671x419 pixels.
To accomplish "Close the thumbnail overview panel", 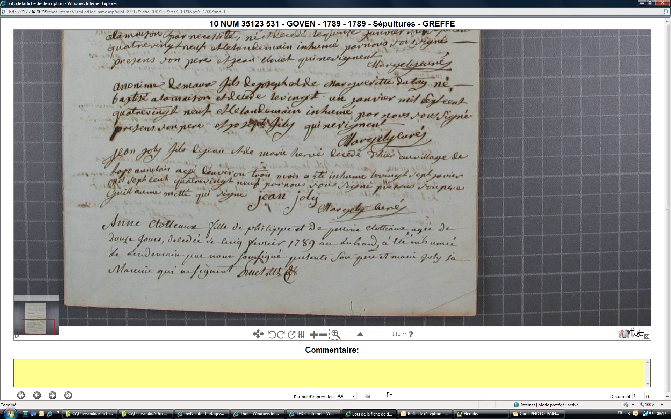I will pyautogui.click(x=17, y=336).
